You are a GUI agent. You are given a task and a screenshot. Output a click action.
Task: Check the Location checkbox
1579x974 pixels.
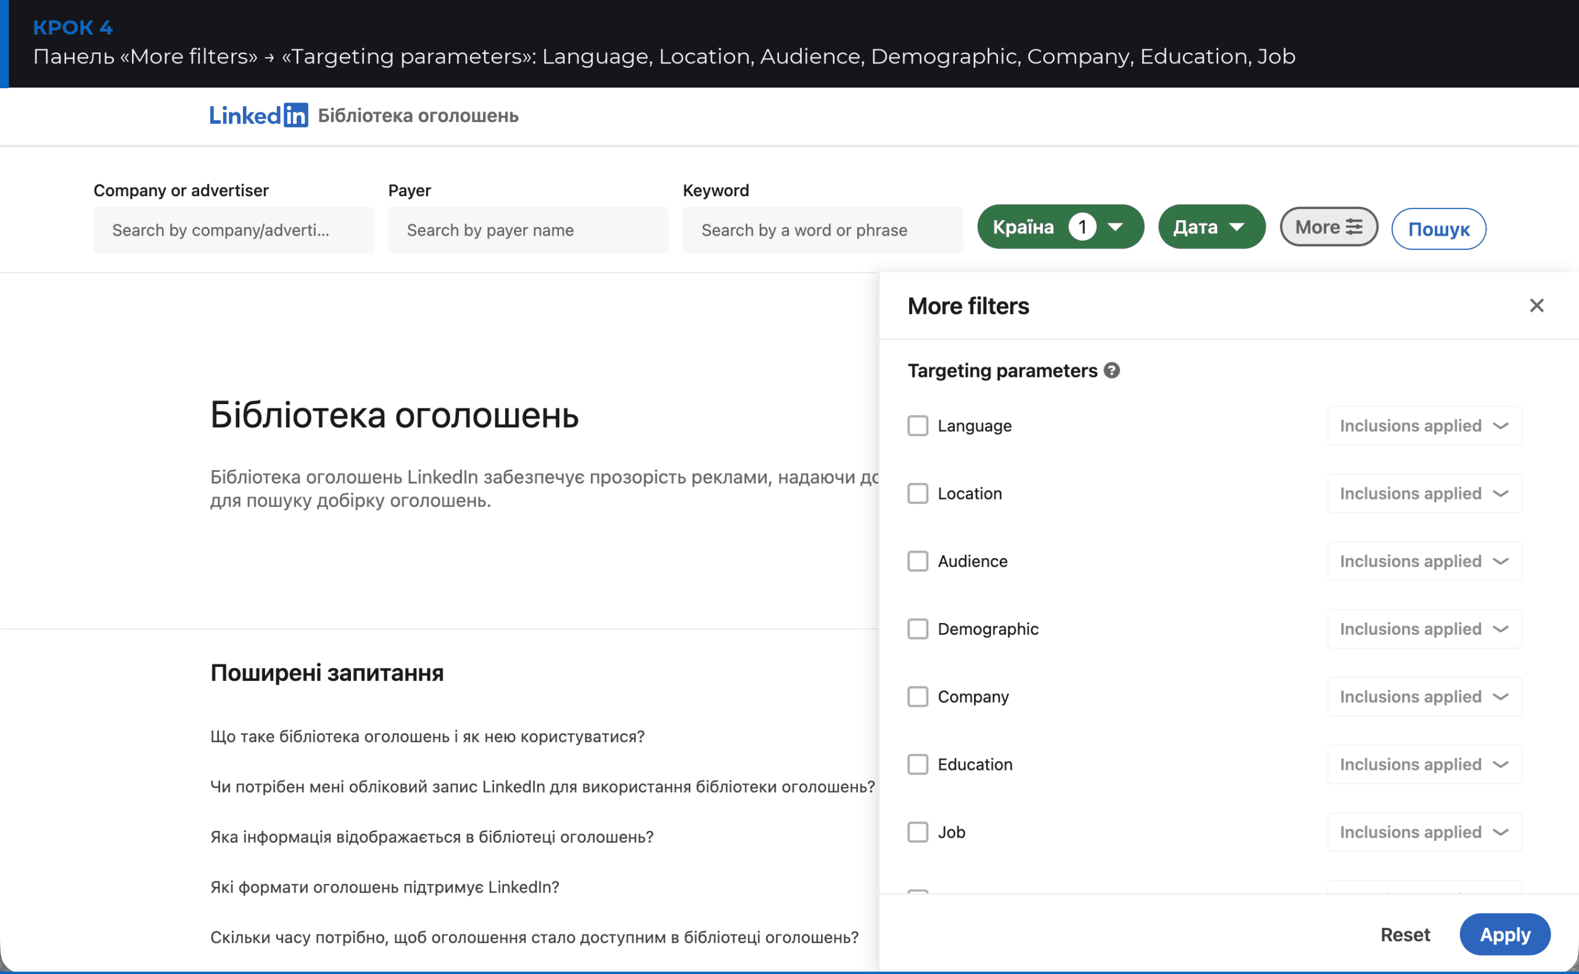tap(918, 493)
